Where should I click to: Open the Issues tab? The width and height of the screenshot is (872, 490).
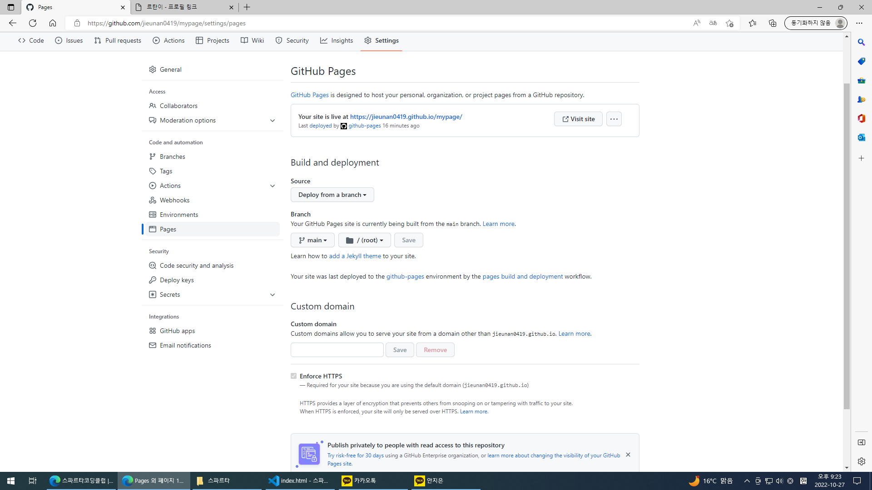click(x=69, y=40)
